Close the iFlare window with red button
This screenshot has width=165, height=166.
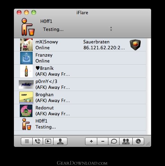(x=19, y=13)
